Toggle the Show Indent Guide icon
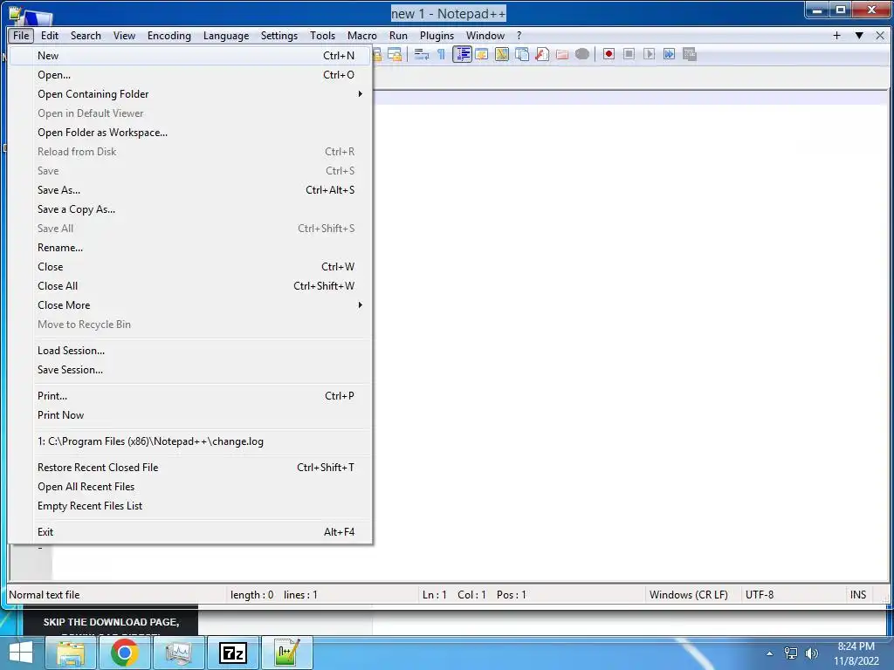The height and width of the screenshot is (670, 894). click(x=462, y=54)
